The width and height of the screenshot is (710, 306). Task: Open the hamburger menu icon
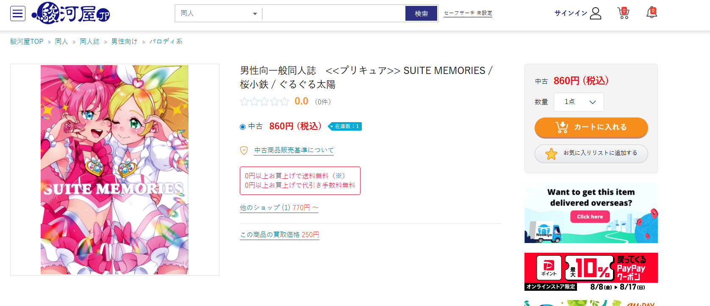(x=18, y=14)
